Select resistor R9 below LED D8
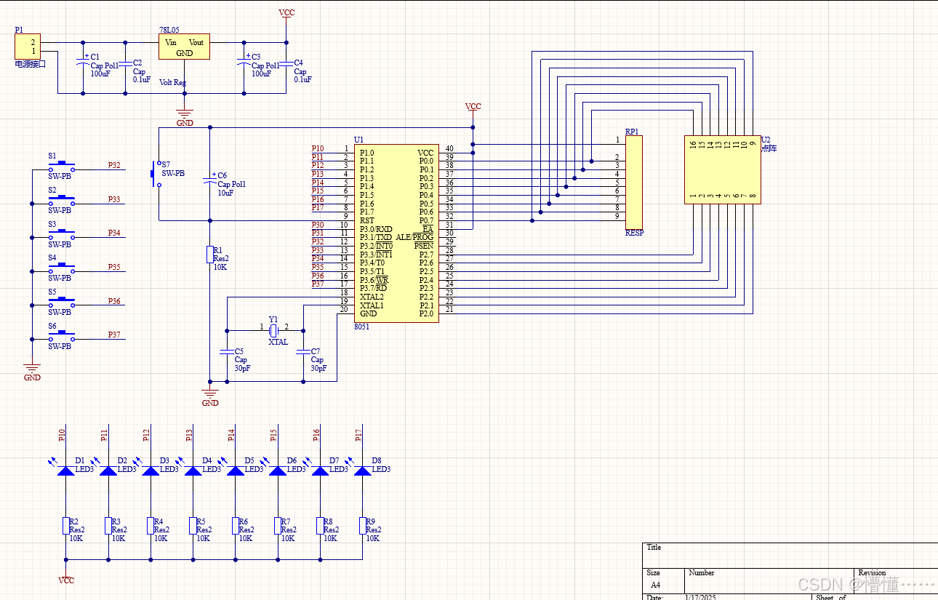The image size is (938, 600). [363, 525]
